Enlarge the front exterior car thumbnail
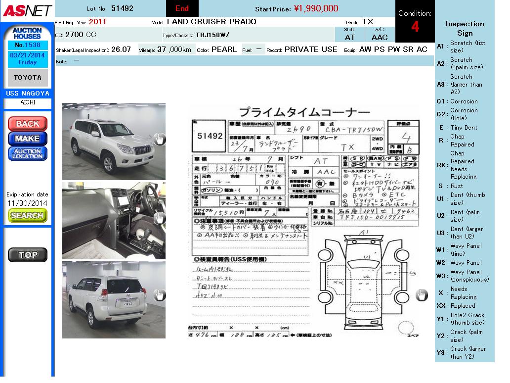 113,141
